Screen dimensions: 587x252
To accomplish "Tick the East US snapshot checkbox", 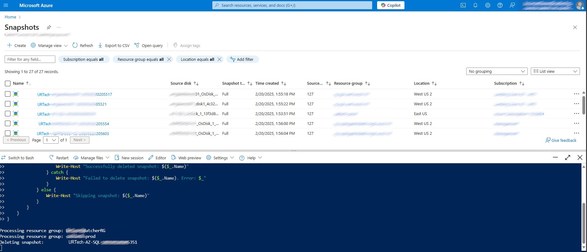I will point(8,114).
